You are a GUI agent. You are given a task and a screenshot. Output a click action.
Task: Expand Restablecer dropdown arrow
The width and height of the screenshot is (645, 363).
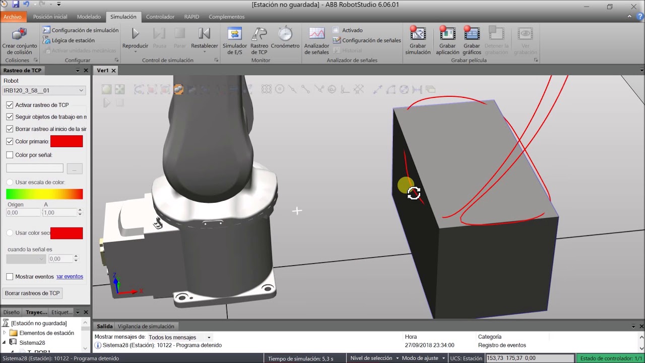(204, 51)
